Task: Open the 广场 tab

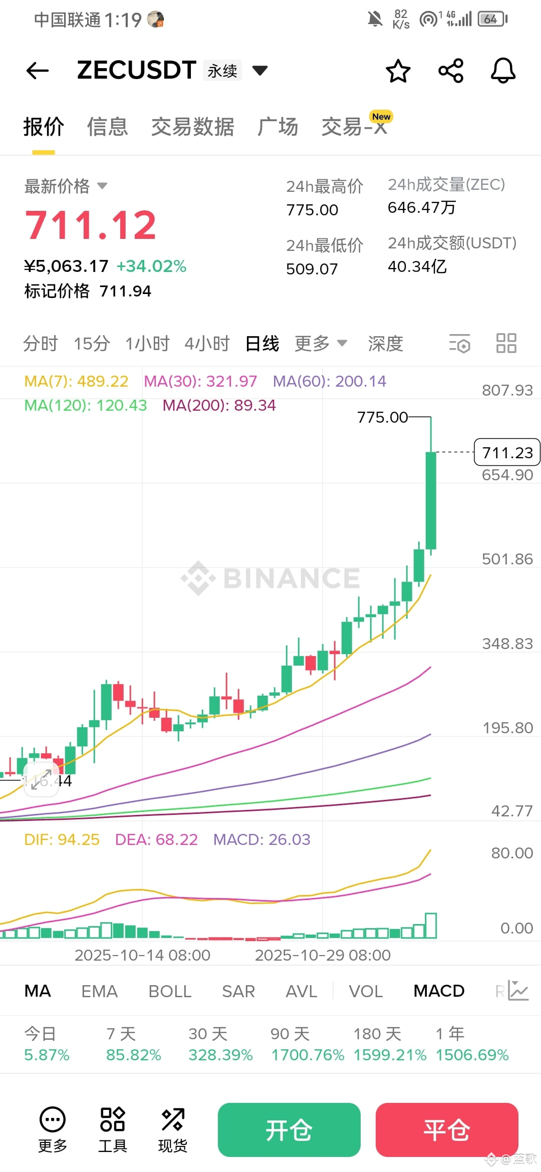Action: pos(278,127)
